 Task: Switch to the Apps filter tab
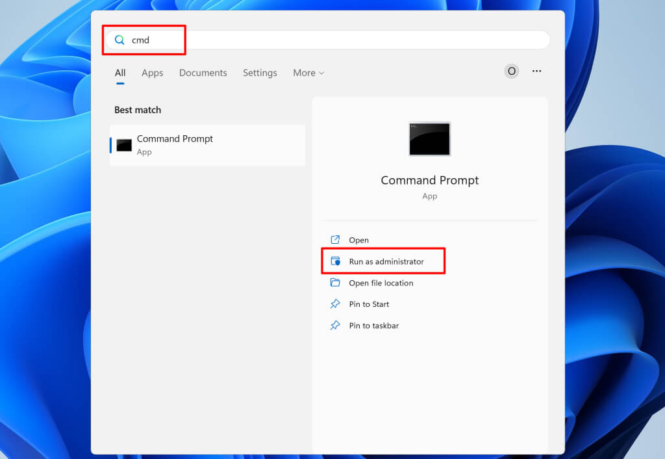tap(152, 73)
